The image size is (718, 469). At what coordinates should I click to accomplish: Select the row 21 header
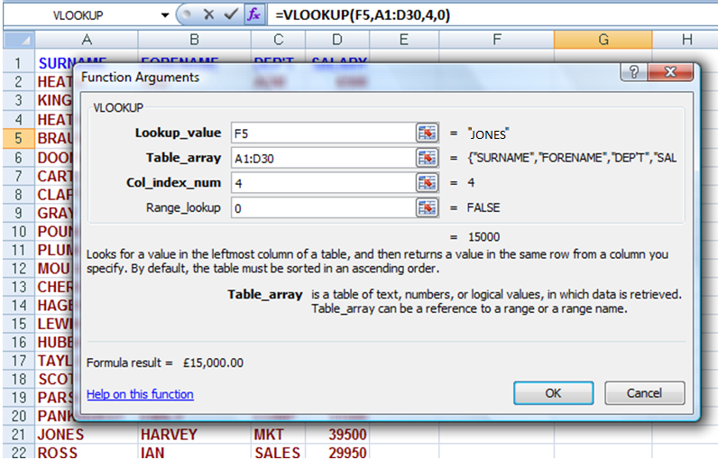coord(18,434)
